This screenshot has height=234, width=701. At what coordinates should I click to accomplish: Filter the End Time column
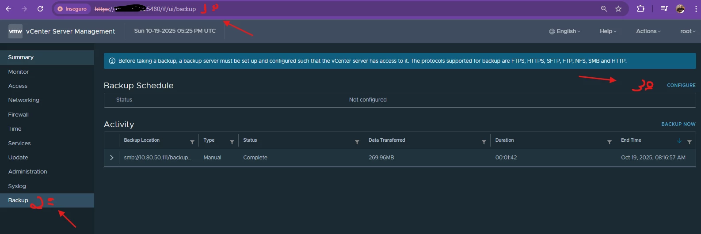coord(690,142)
